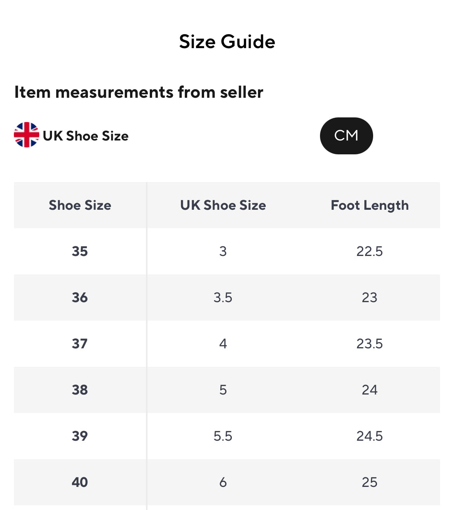Click foot length 22.5 value
This screenshot has width=454, height=510.
point(370,251)
